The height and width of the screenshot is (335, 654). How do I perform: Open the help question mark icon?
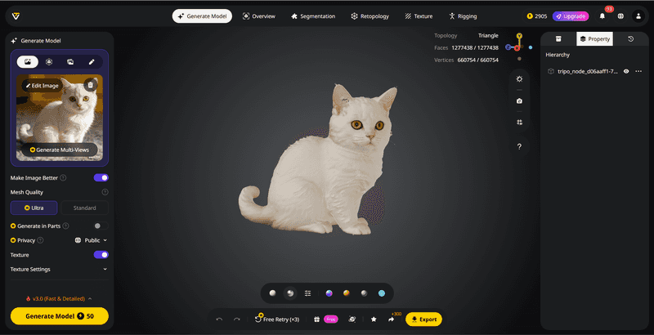(x=519, y=146)
